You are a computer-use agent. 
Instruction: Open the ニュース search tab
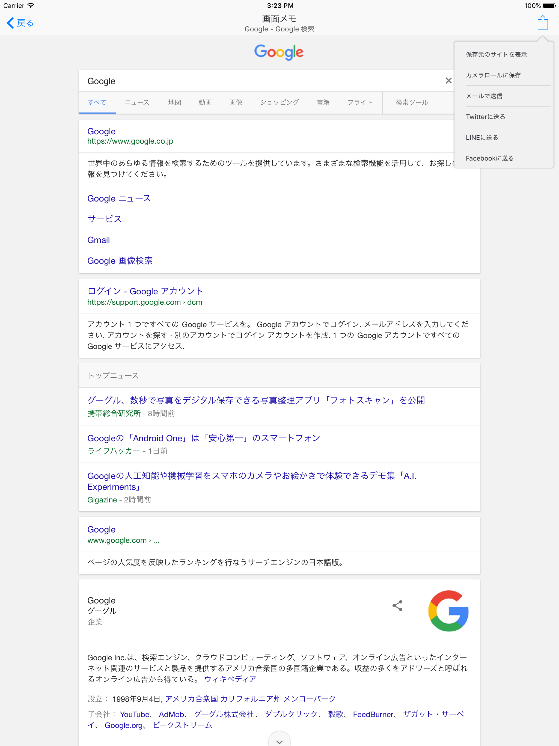coord(137,102)
